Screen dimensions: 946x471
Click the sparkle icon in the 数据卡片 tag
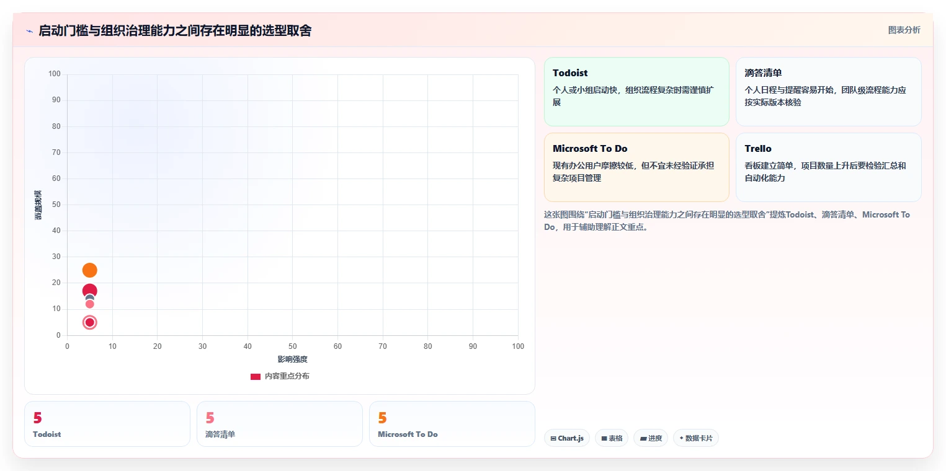tap(681, 438)
